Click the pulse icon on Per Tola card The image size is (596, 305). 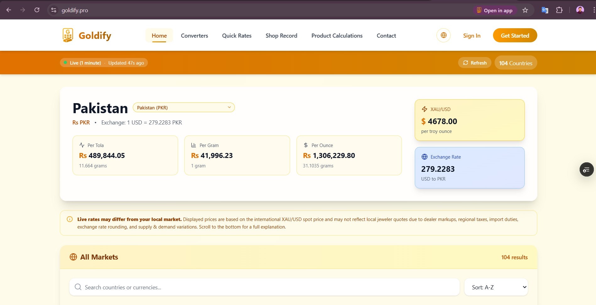click(x=82, y=145)
